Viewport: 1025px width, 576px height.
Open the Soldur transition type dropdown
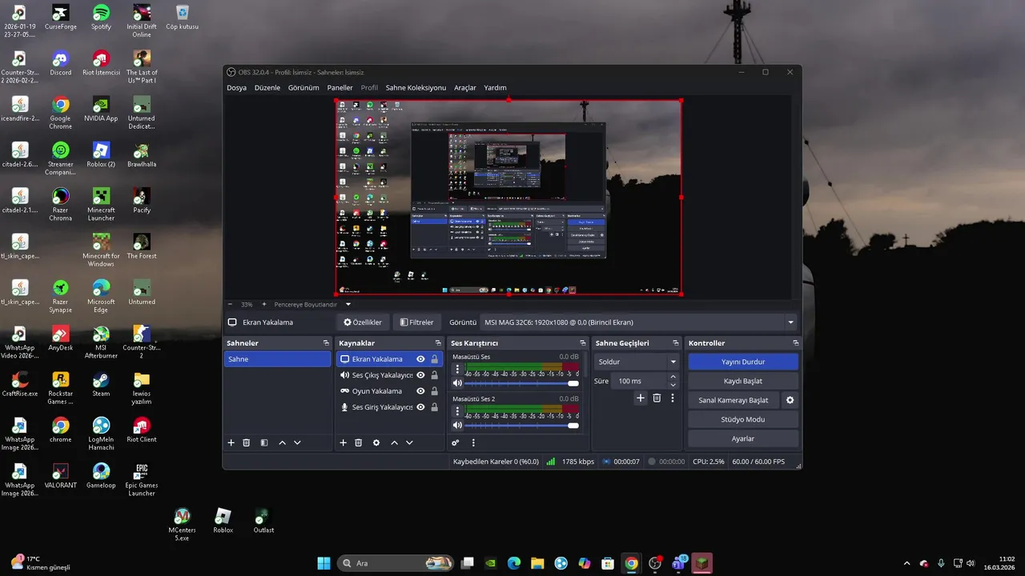point(637,362)
